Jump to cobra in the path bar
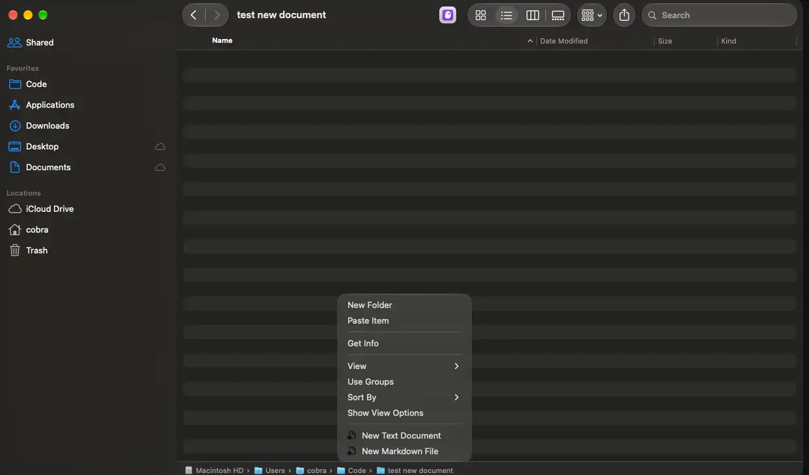 click(311, 470)
